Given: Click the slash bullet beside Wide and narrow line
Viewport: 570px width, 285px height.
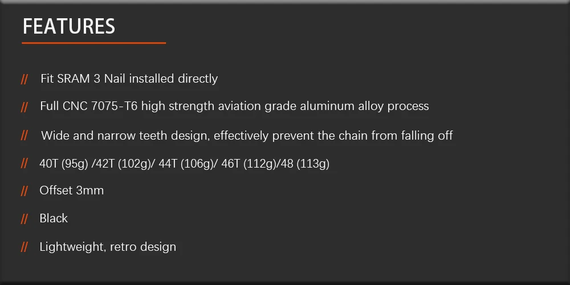Looking at the screenshot, I should click(25, 135).
